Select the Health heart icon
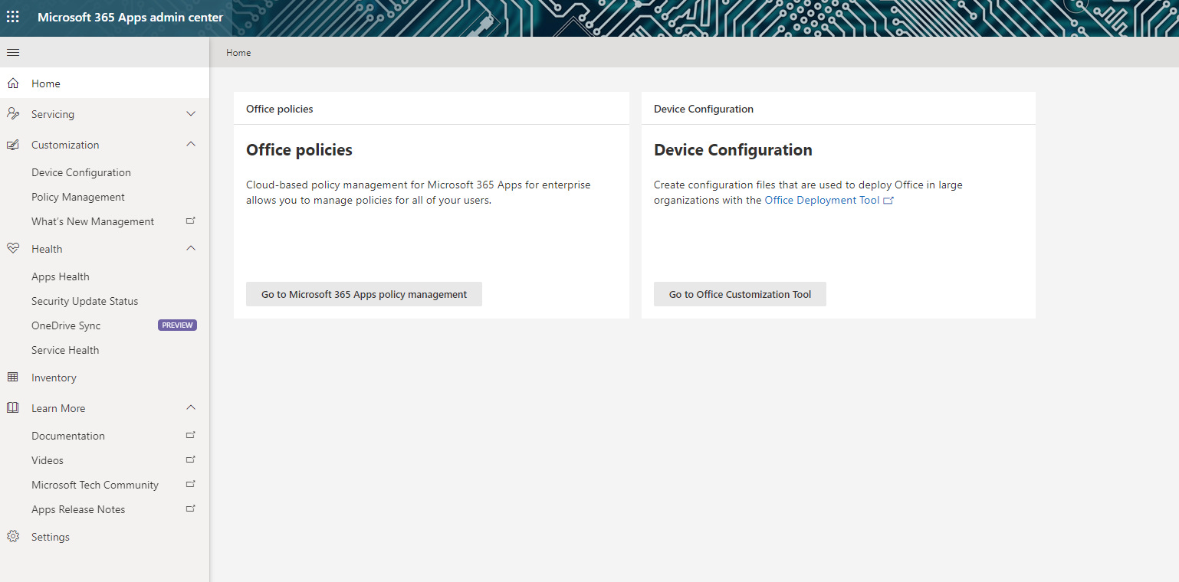 (12, 248)
